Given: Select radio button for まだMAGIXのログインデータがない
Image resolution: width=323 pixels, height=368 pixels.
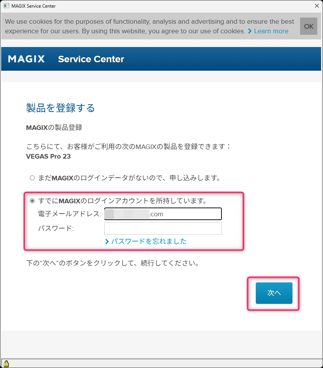Looking at the screenshot, I should (32, 178).
